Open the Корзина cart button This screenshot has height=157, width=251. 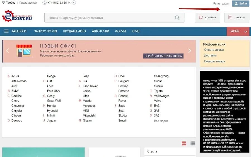tap(207, 17)
